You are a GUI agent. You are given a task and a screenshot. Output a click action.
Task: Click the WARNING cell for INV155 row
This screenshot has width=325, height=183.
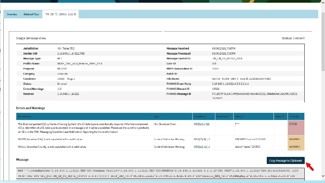296,139
